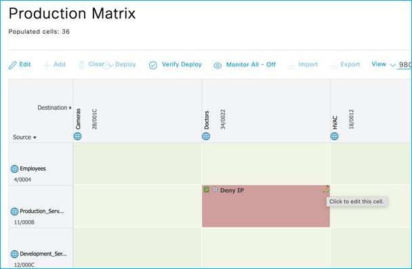Image resolution: width=412 pixels, height=269 pixels.
Task: Click the Import button label
Action: tap(308, 64)
